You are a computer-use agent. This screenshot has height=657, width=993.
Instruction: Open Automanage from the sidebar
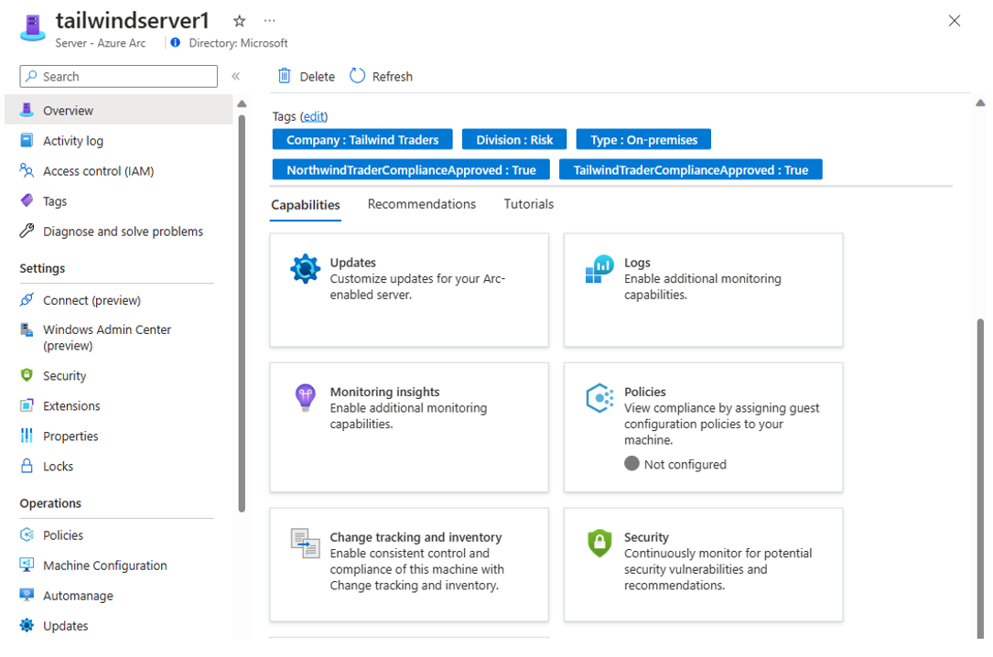[78, 596]
